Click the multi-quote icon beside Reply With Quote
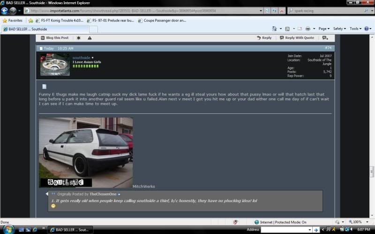 [325, 38]
